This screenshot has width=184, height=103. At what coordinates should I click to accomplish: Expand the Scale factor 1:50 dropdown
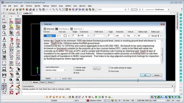pyautogui.click(x=88, y=35)
